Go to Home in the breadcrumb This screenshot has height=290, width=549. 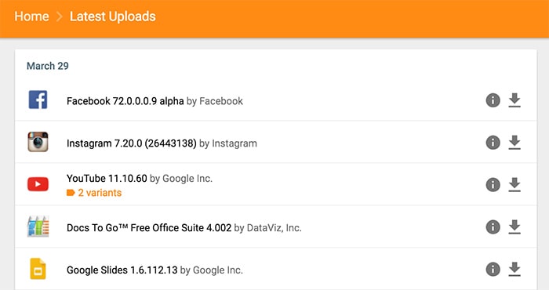click(x=31, y=16)
